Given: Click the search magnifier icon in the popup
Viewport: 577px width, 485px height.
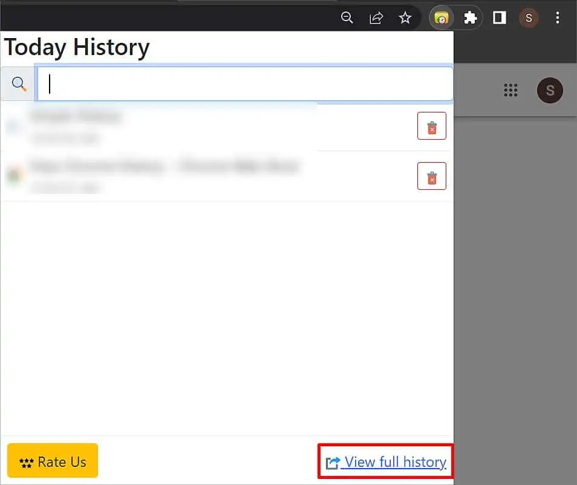Looking at the screenshot, I should tap(18, 83).
